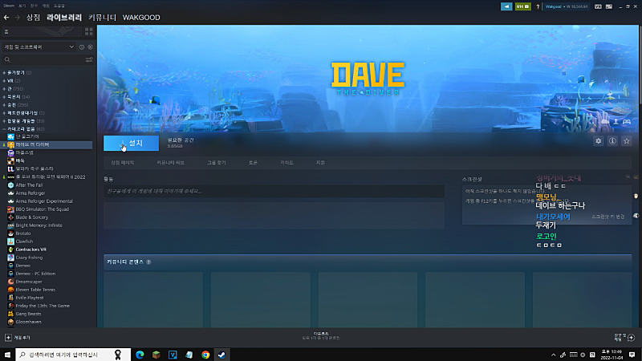Open the 가이드 guides link
642x361 pixels.
[286, 163]
